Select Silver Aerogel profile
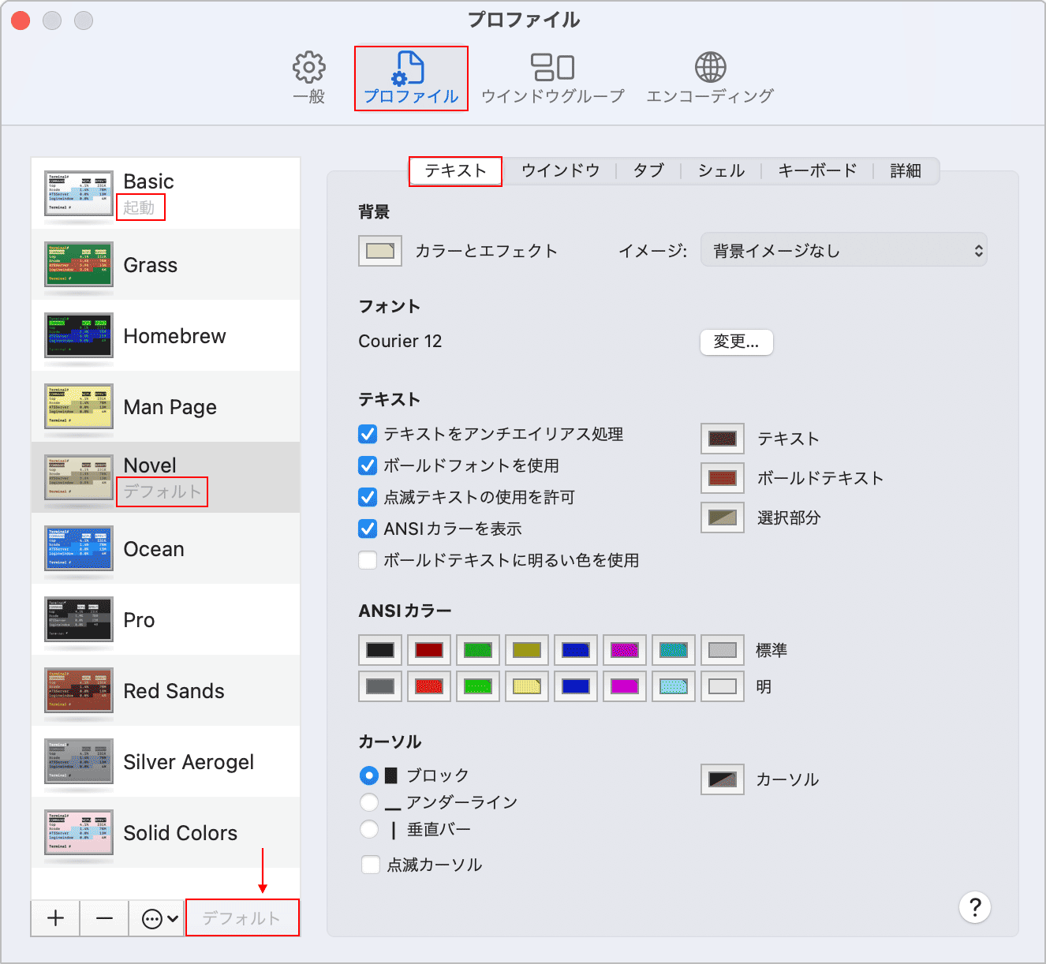Image resolution: width=1046 pixels, height=964 pixels. (166, 761)
